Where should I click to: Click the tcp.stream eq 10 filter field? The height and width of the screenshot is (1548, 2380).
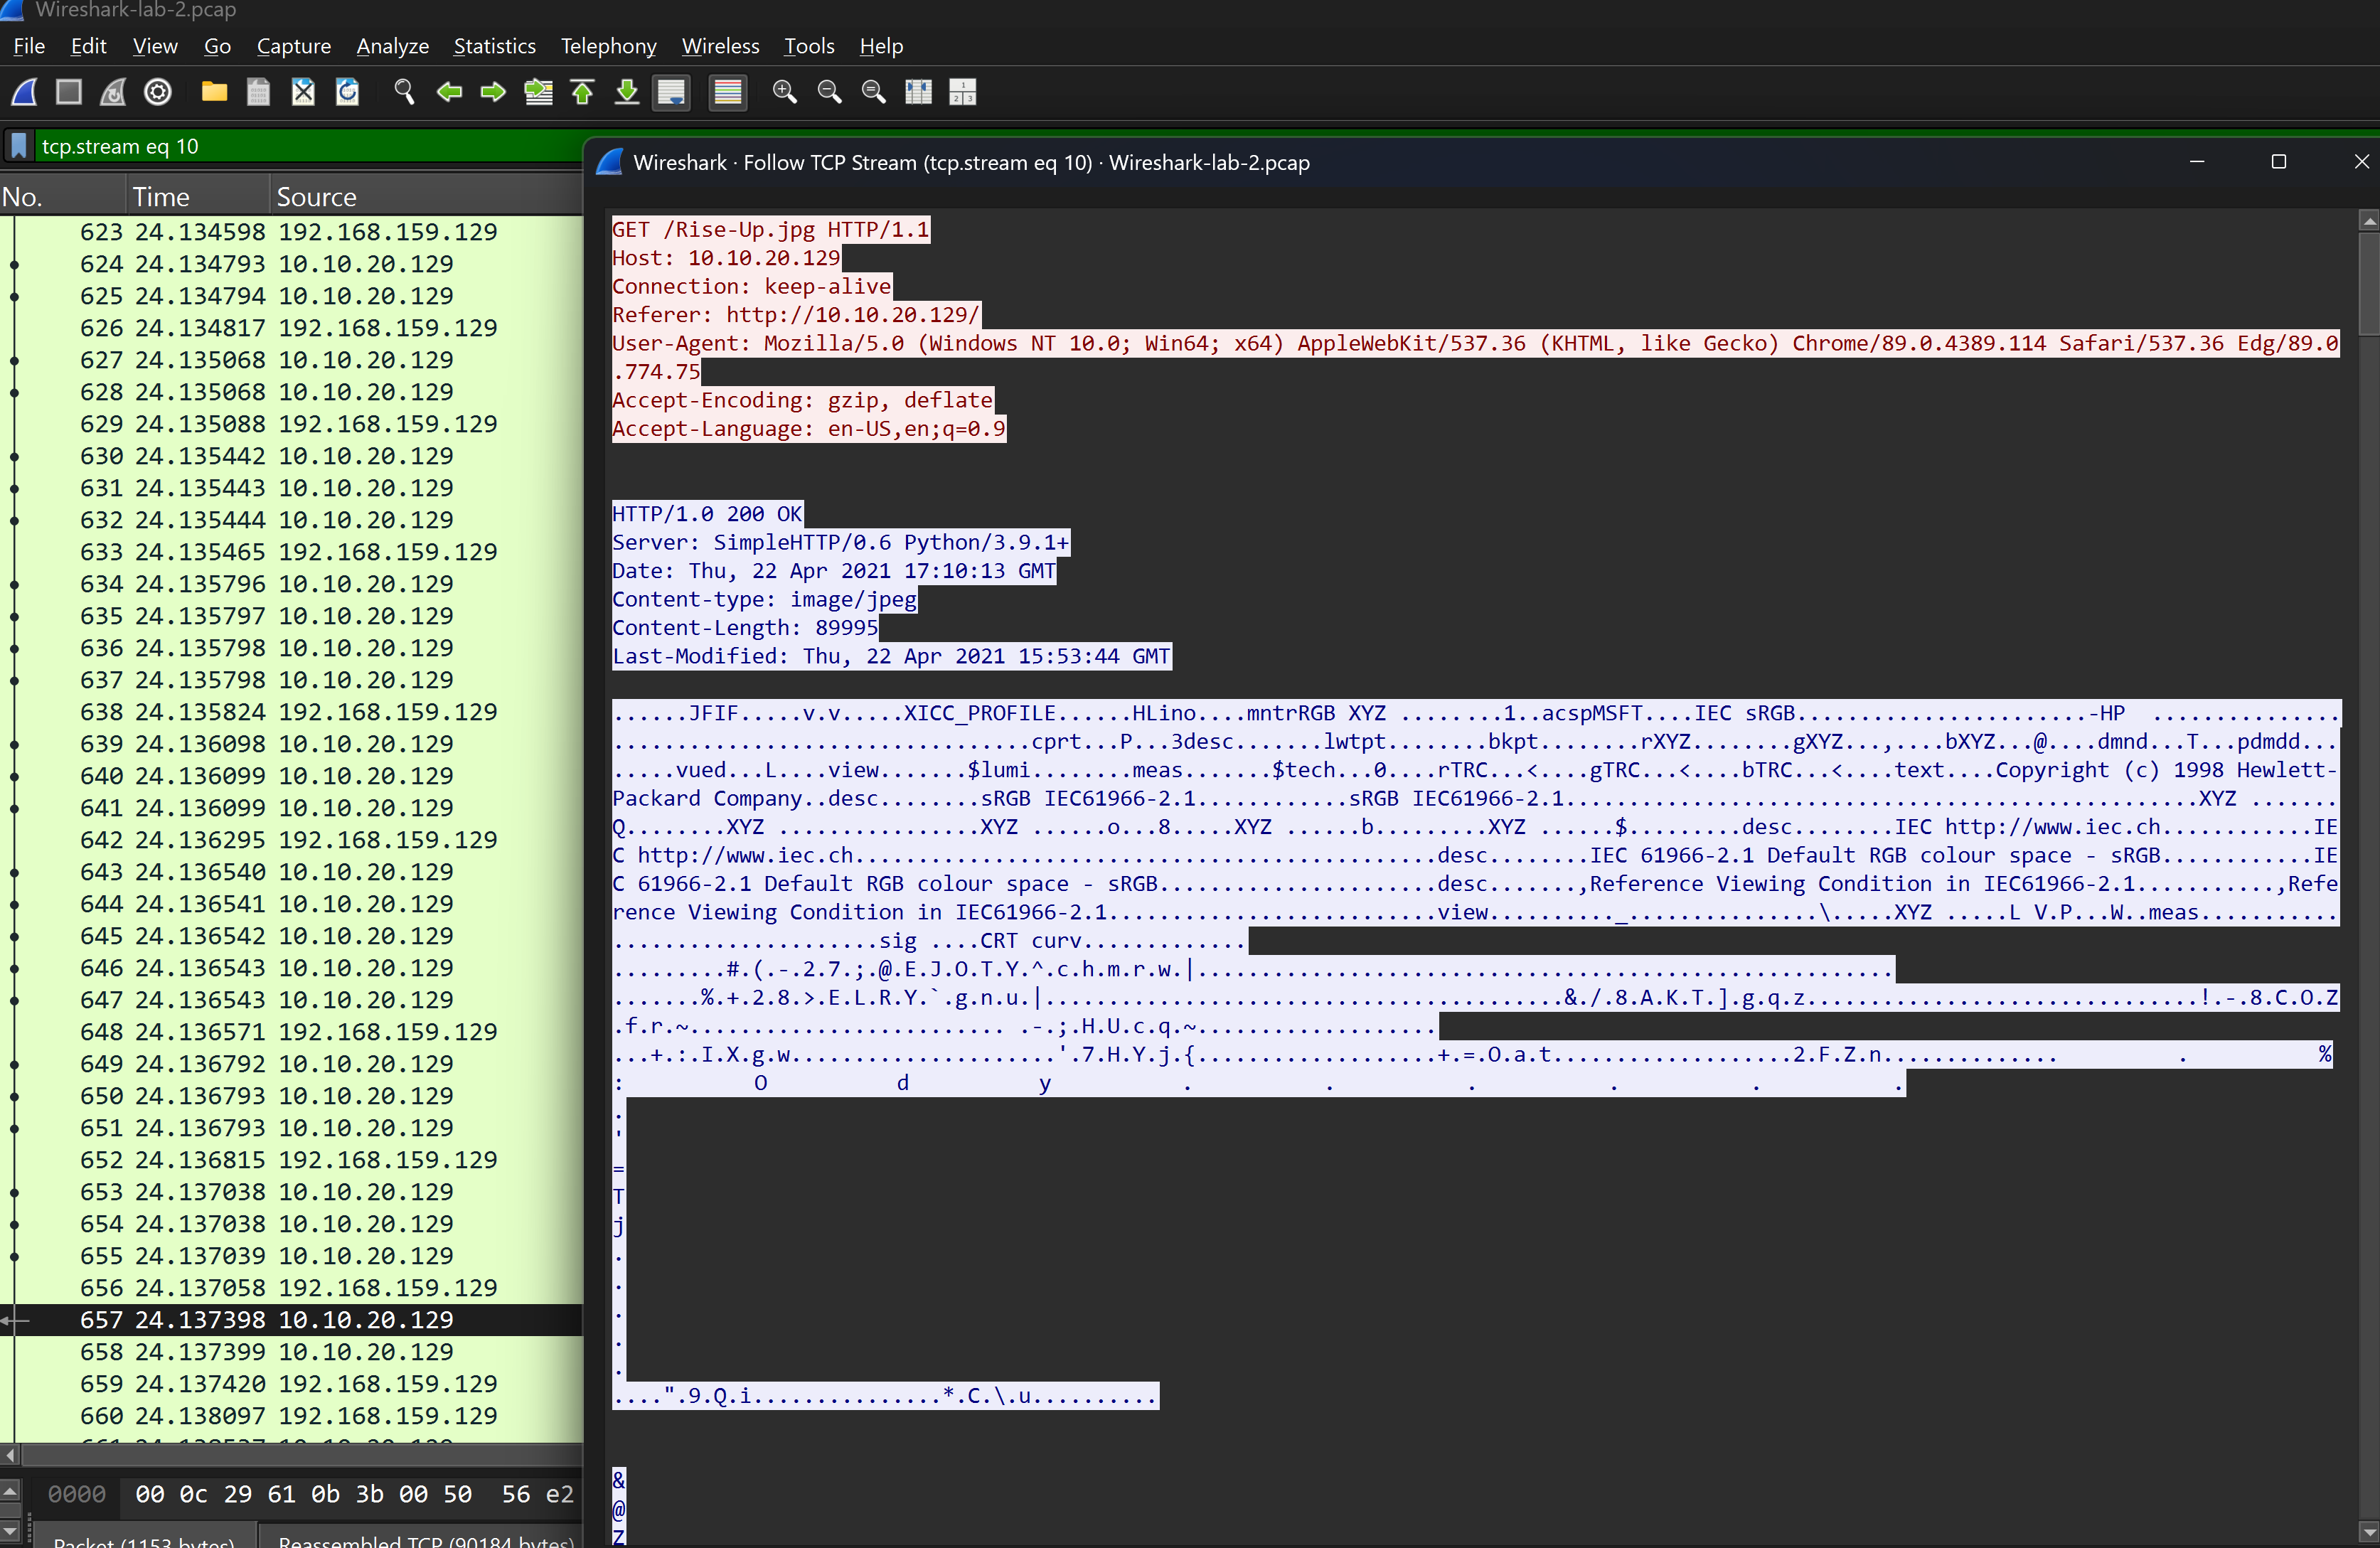[x=308, y=146]
